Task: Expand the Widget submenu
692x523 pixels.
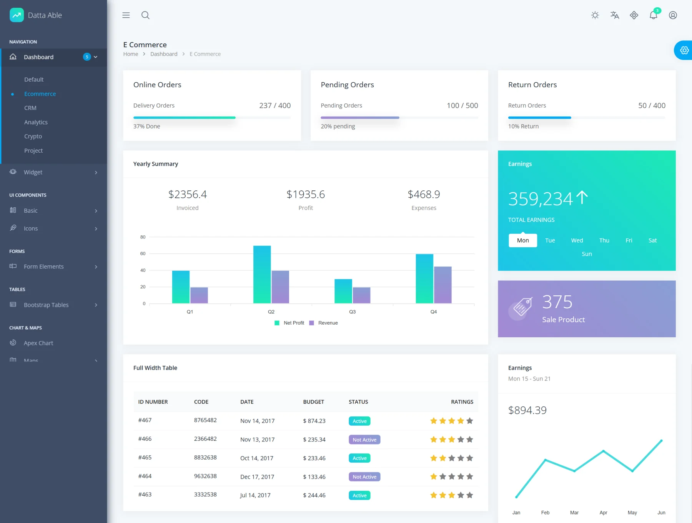Action: click(54, 172)
